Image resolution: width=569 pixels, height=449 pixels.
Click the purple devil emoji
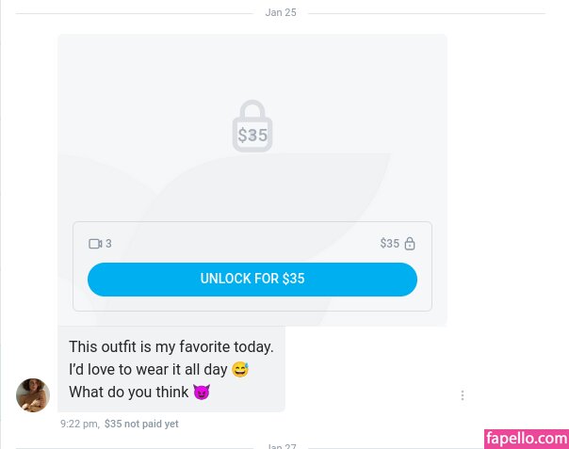tap(202, 393)
